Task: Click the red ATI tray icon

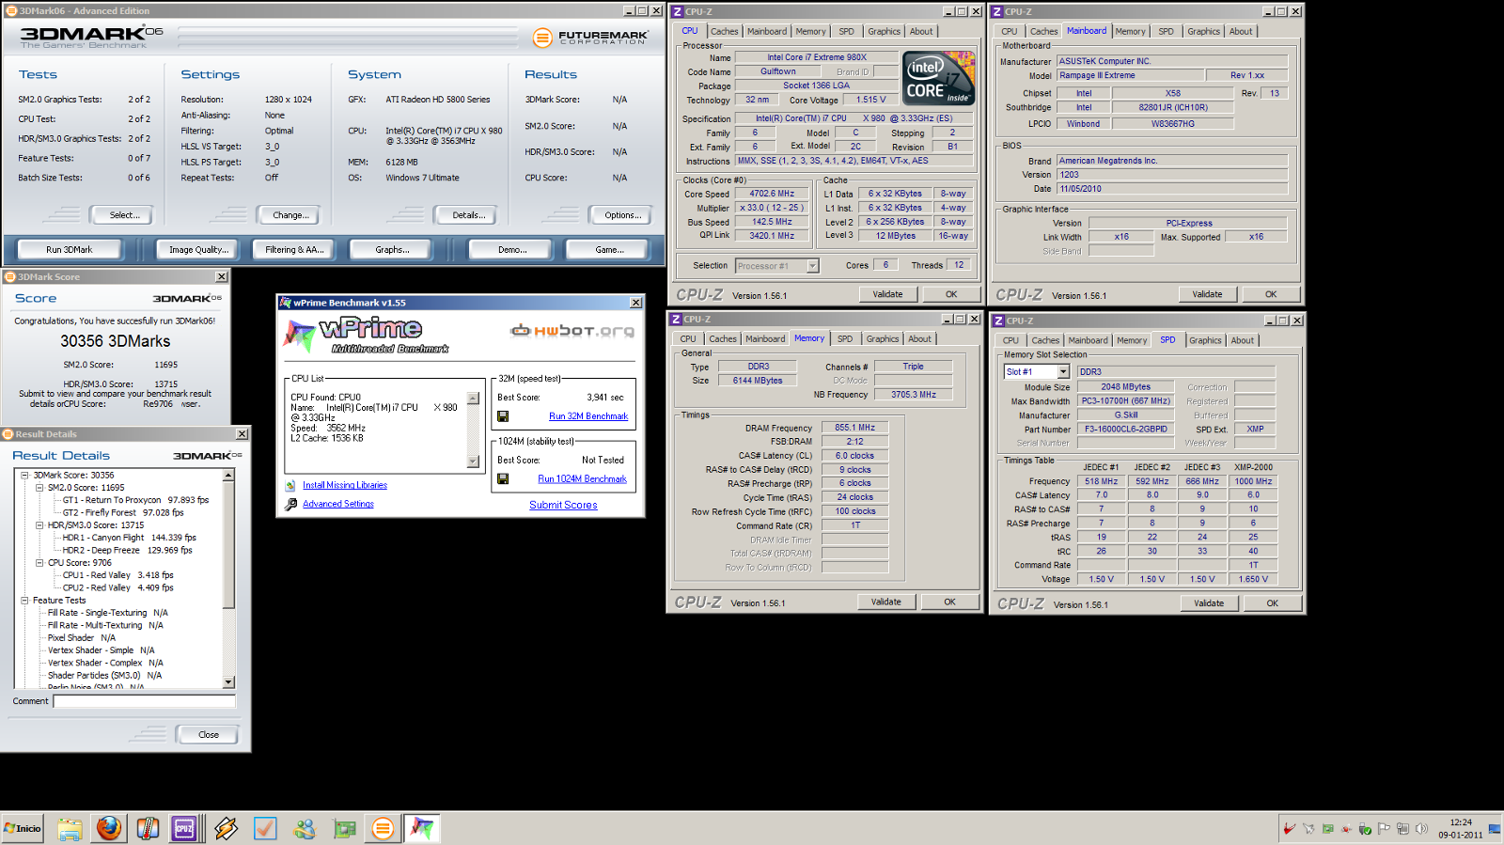Action: tap(1289, 829)
